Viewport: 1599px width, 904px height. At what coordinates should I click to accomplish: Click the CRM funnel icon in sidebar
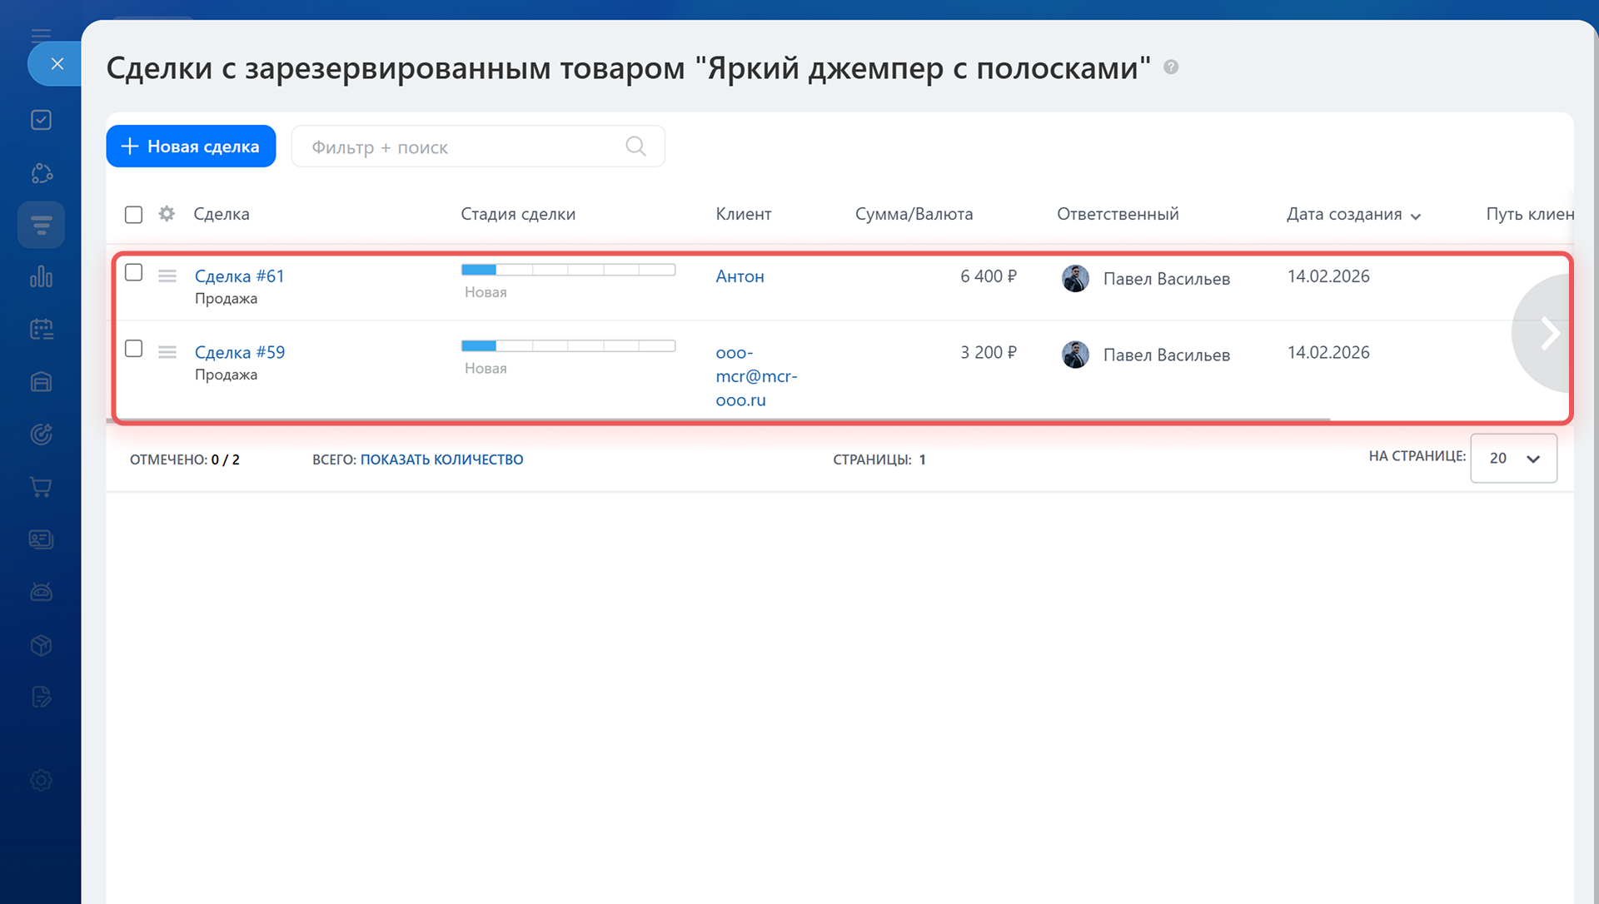[x=41, y=225]
